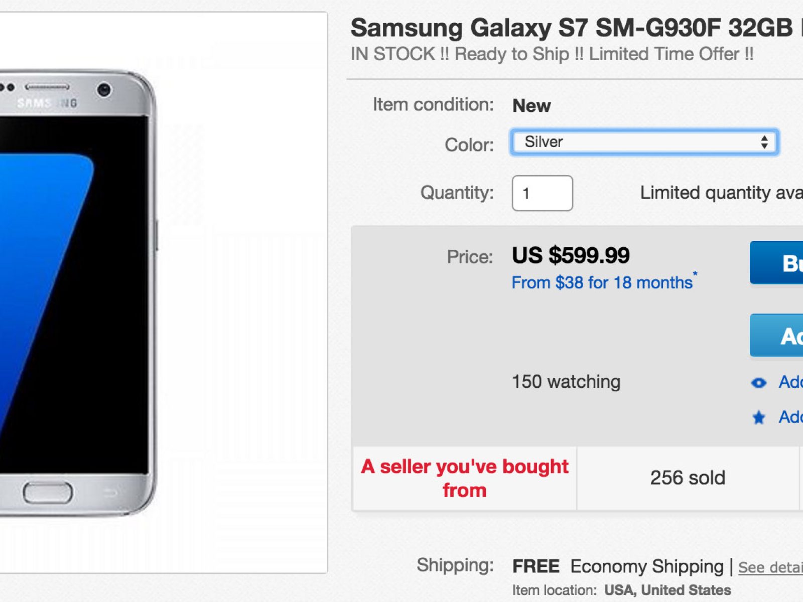Click the blue star icon
Image resolution: width=803 pixels, height=602 pixels.
tap(759, 417)
